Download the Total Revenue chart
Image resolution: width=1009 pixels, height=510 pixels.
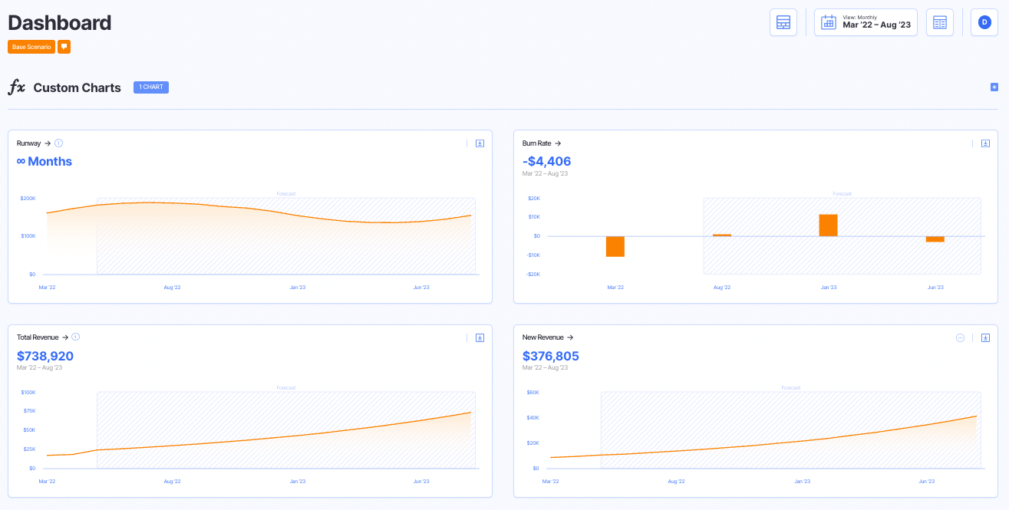(x=480, y=337)
